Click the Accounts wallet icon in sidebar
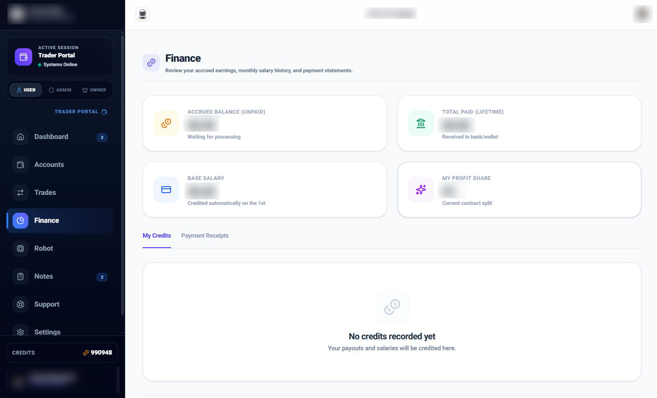Image resolution: width=657 pixels, height=398 pixels. coord(20,165)
